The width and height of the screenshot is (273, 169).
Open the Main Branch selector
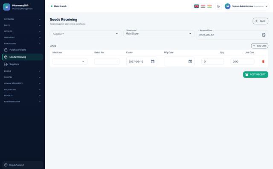(x=59, y=6)
